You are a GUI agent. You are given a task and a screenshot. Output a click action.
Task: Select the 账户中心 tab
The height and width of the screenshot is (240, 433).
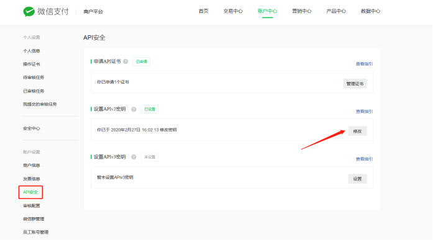267,11
